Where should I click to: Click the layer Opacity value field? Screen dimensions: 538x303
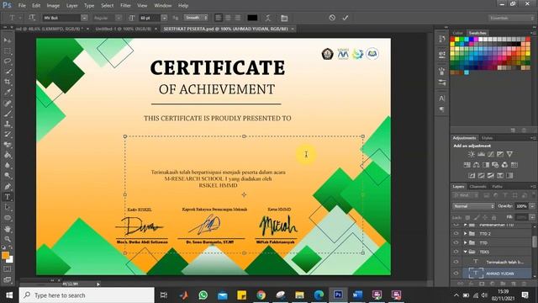(521, 206)
